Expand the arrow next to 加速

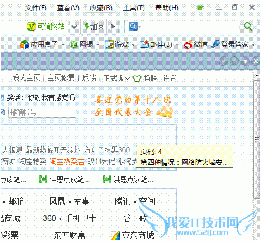click(113, 27)
